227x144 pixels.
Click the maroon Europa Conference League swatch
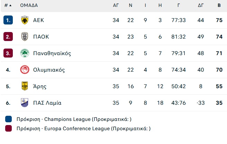click(x=8, y=128)
